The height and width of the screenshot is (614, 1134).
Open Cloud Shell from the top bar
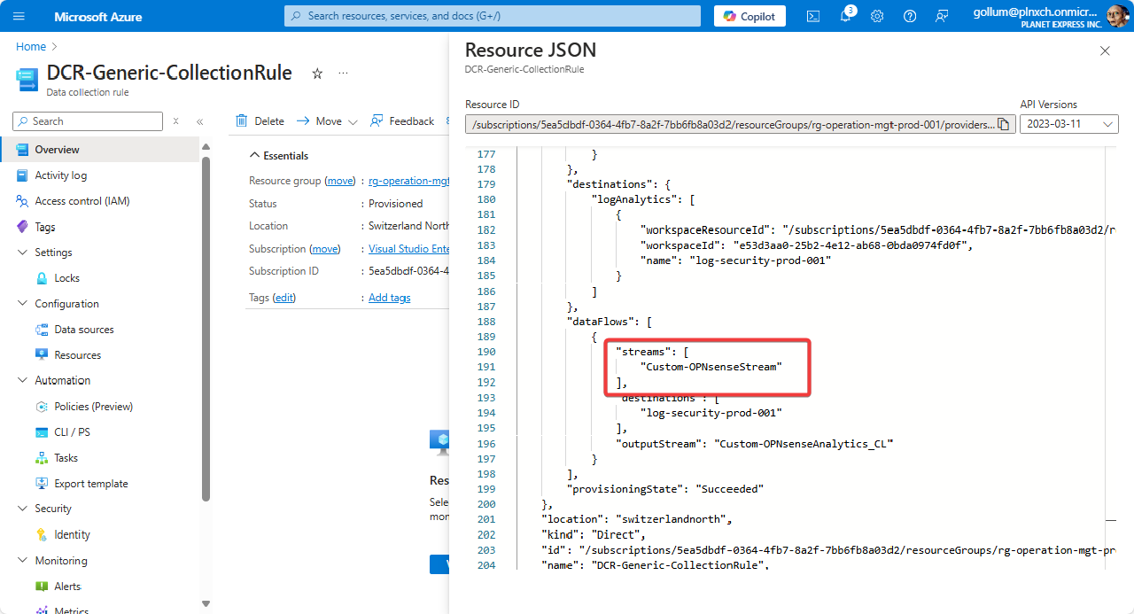(x=812, y=15)
